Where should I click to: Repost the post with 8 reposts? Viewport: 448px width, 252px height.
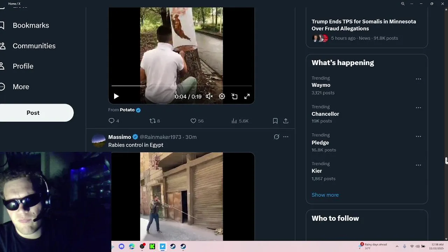click(155, 121)
